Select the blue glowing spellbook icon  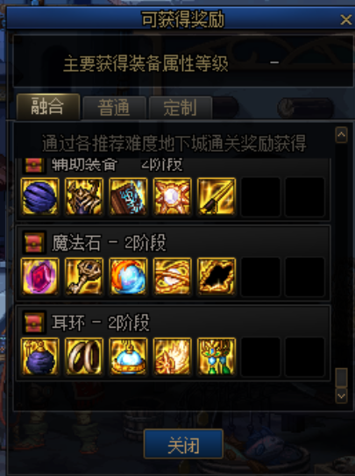tap(128, 196)
